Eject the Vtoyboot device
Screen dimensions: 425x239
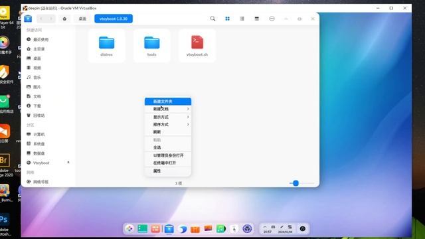(x=68, y=163)
